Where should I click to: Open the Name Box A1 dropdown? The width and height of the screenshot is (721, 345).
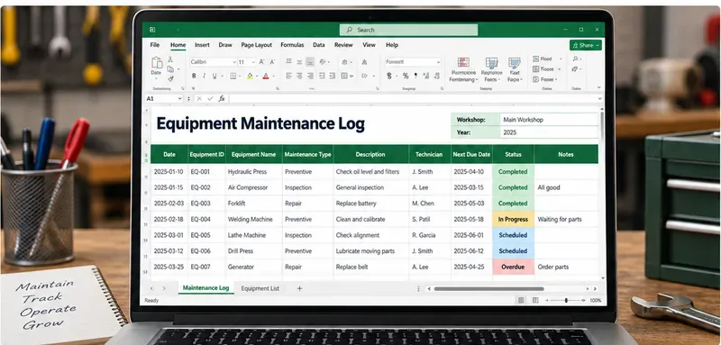tap(179, 99)
